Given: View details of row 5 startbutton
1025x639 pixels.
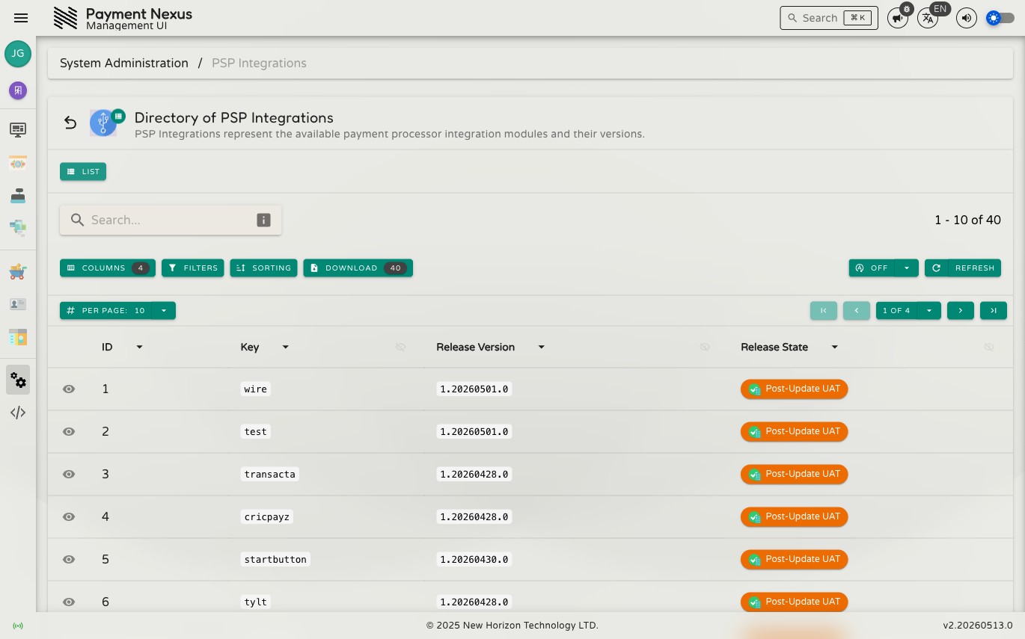Looking at the screenshot, I should click(69, 559).
